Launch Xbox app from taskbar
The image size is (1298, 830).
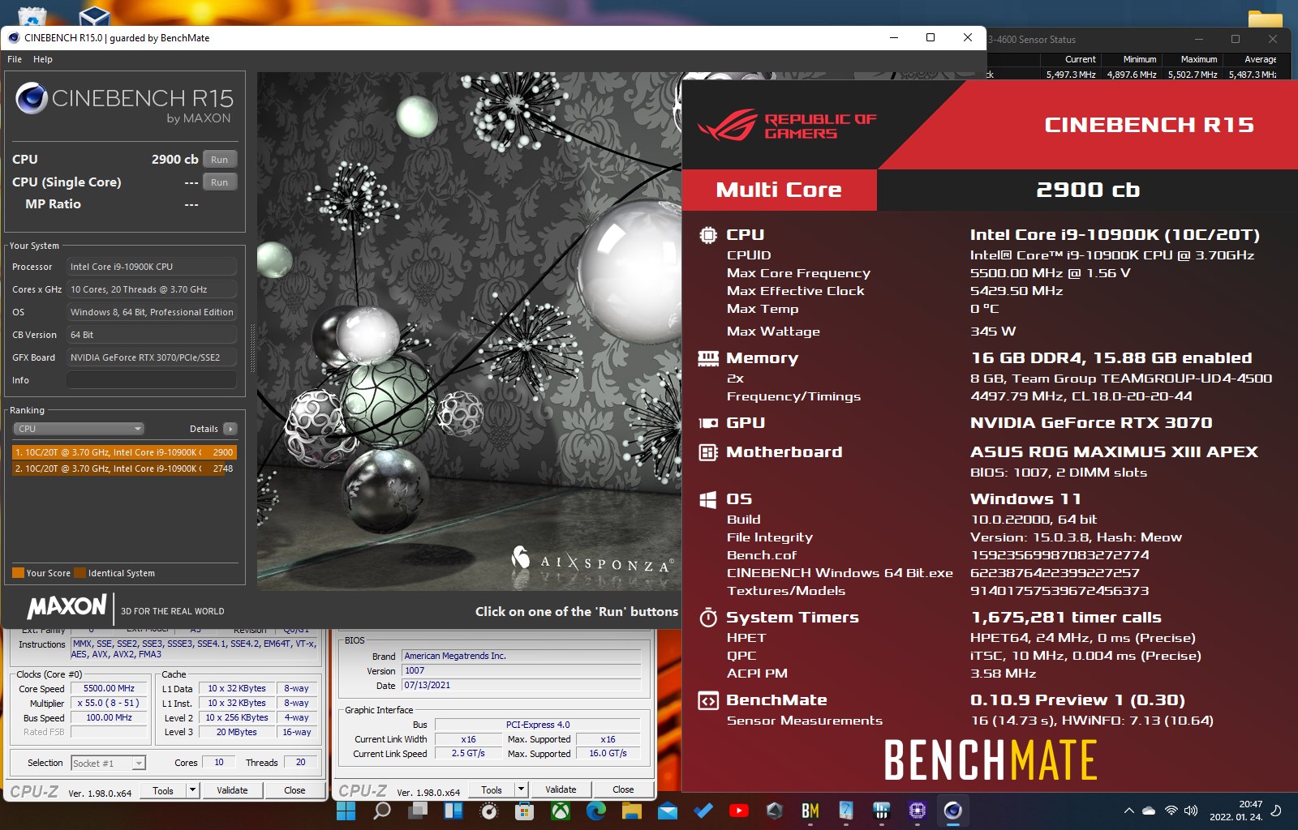coord(560,811)
